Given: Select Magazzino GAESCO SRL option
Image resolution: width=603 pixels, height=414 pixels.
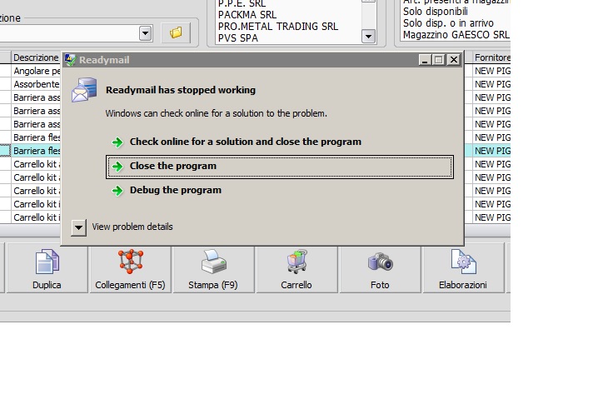Looking at the screenshot, I should click(x=456, y=35).
